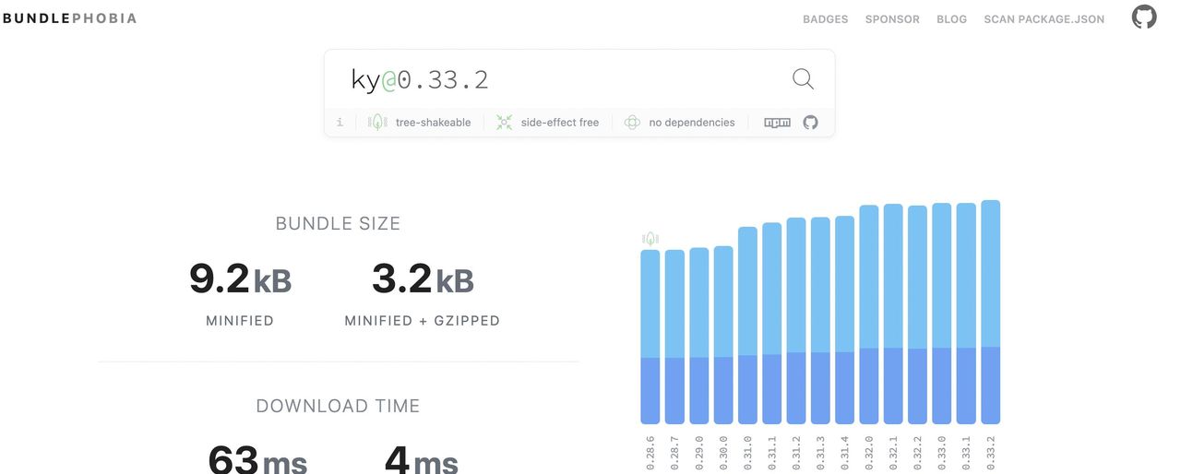
Task: Click the side-effect free arrows icon
Action: [504, 122]
